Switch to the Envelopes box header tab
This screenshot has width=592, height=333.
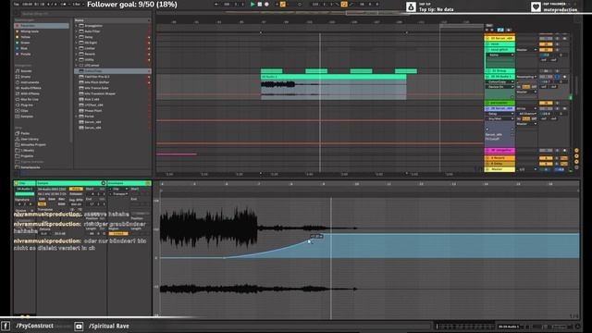(129, 183)
